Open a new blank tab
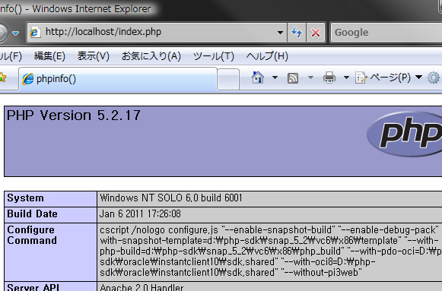Screen dimensions: 442x291 click(x=228, y=79)
